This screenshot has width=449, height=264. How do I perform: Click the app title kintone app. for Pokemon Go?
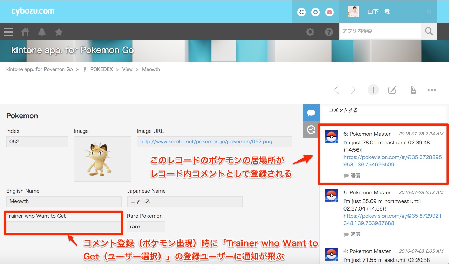[73, 50]
